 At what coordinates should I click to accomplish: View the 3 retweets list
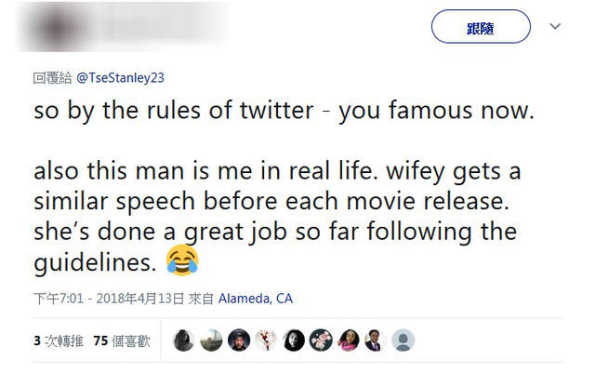click(57, 341)
